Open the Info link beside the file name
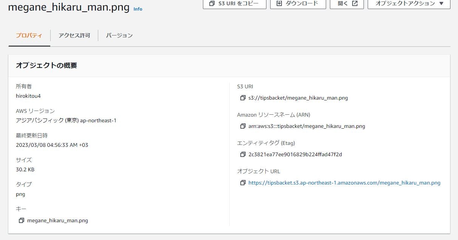458x240 pixels. [x=138, y=9]
